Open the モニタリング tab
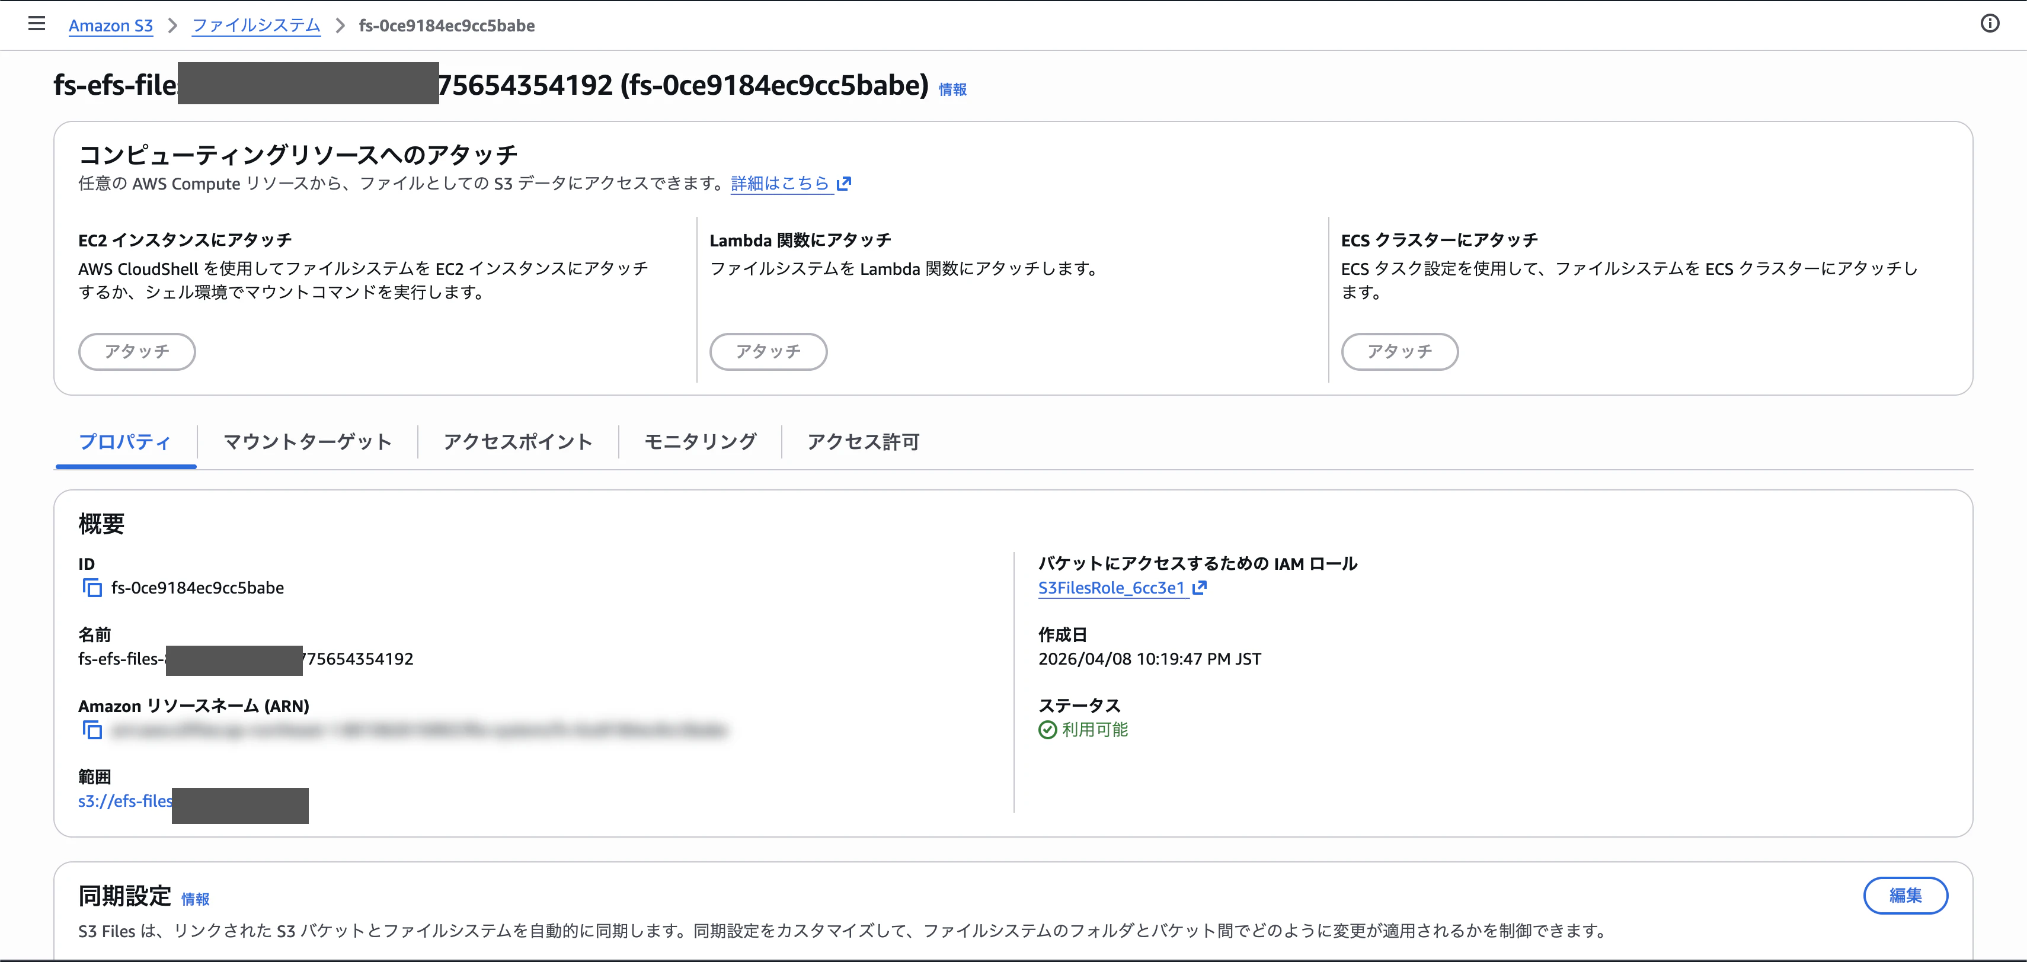 (x=701, y=442)
